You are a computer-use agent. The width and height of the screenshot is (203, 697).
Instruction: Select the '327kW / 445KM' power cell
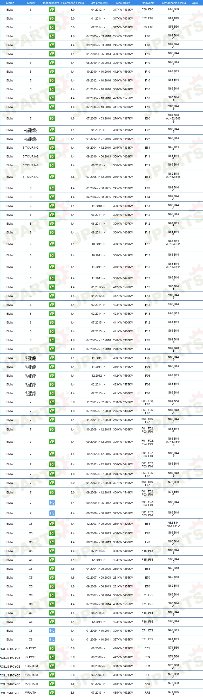click(123, 483)
